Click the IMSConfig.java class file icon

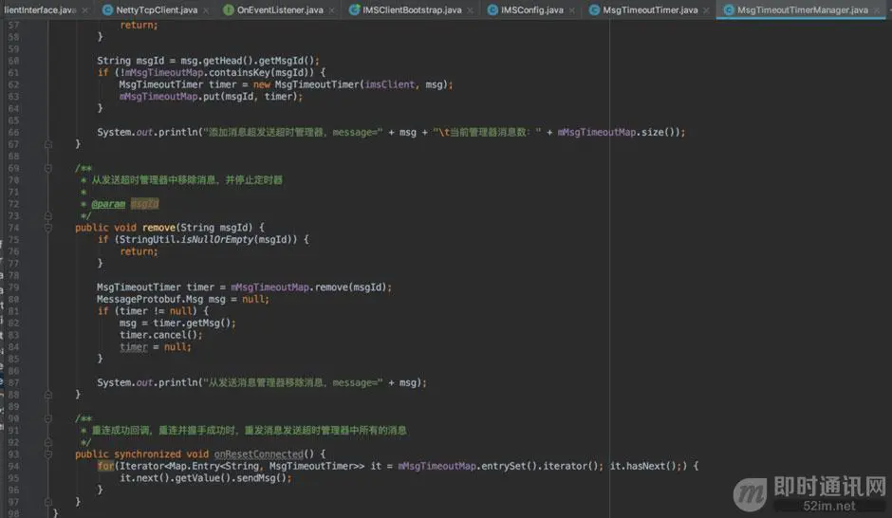point(492,9)
